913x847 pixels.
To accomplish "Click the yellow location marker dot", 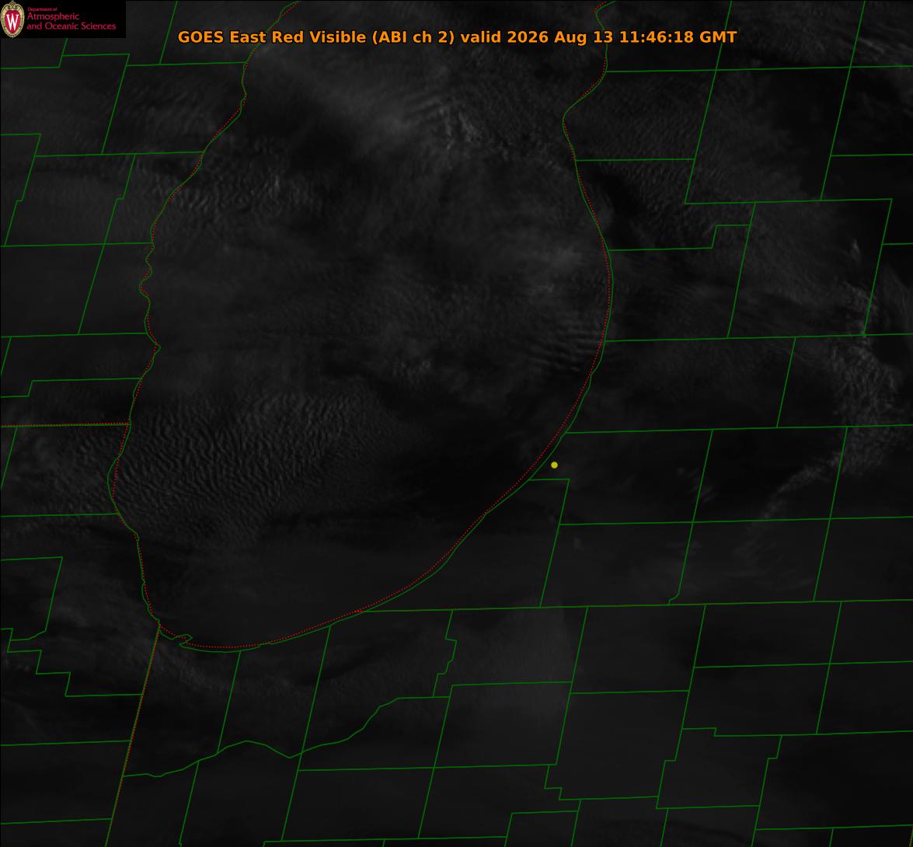I will [x=554, y=465].
